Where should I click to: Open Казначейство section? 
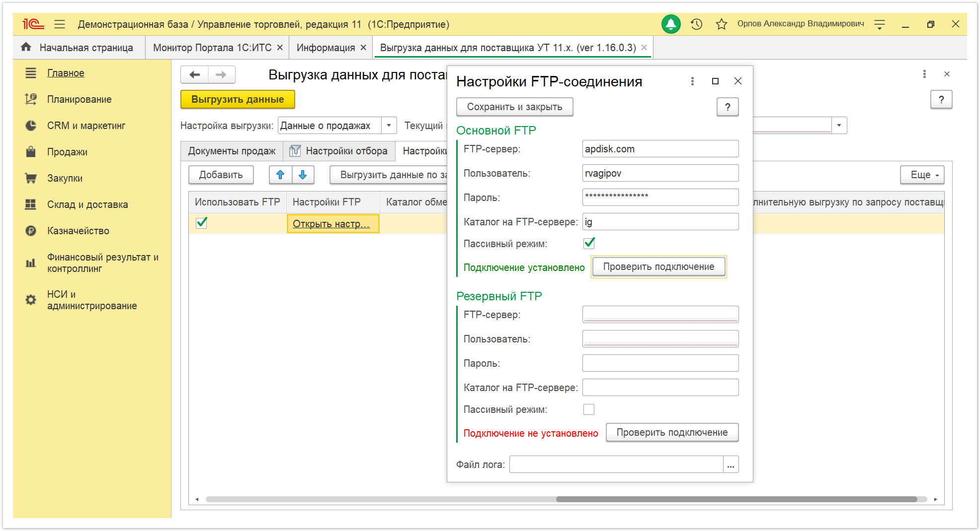coord(78,231)
